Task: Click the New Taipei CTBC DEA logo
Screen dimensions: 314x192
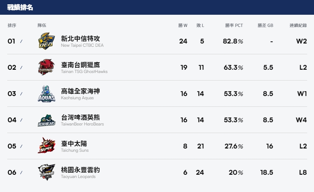Action: pos(46,41)
